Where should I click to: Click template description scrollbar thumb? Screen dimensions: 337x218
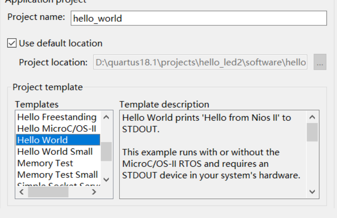pos(313,132)
